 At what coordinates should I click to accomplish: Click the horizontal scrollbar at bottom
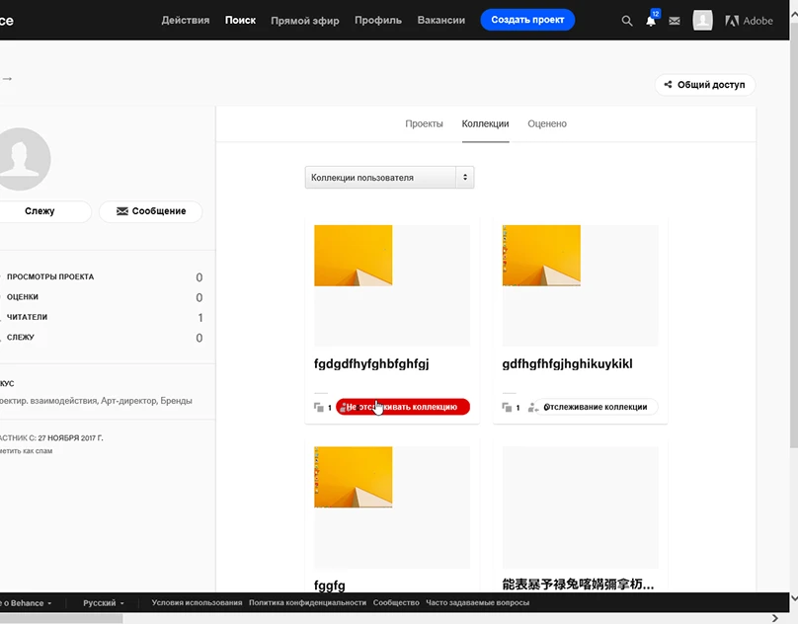coord(61,618)
